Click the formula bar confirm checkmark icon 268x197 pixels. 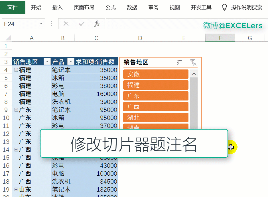point(82,24)
